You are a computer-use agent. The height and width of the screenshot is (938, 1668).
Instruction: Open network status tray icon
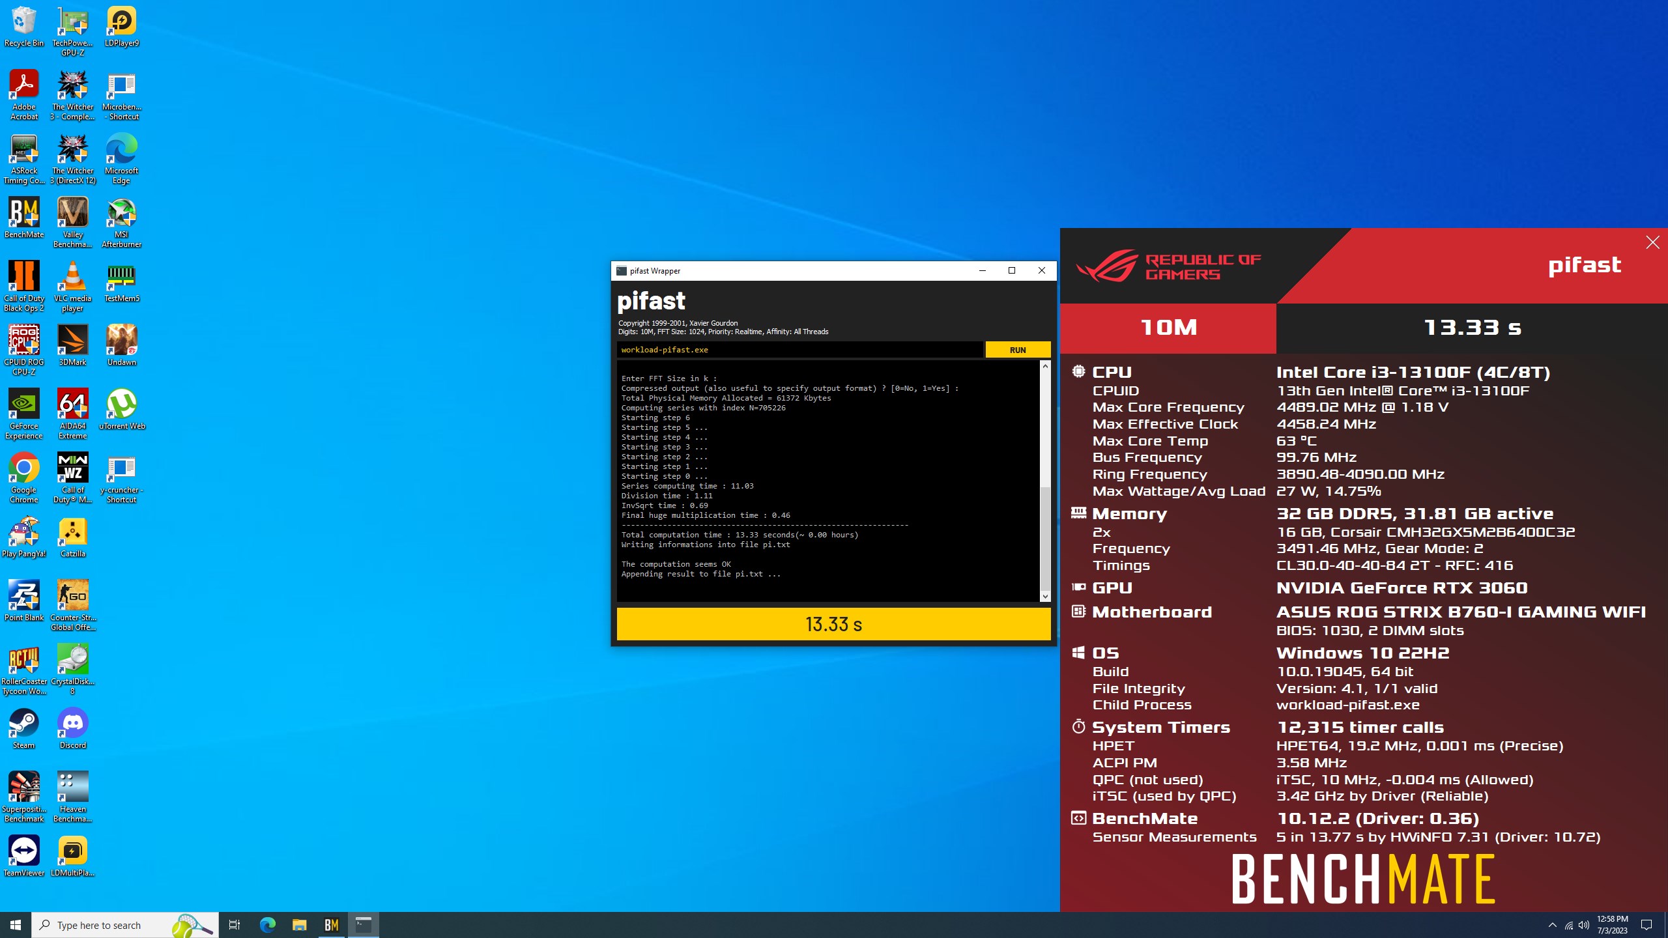pyautogui.click(x=1569, y=925)
